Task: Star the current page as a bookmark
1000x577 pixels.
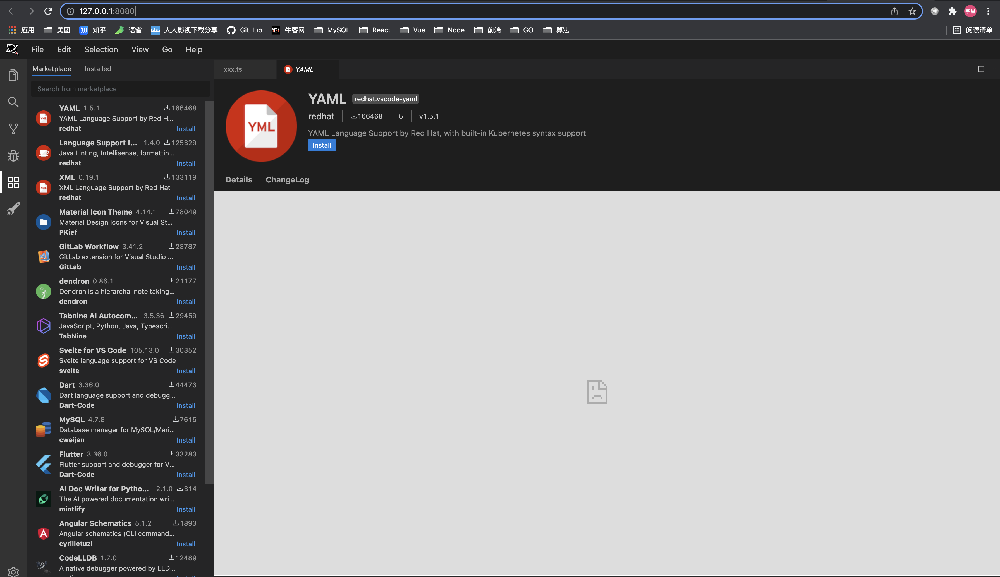Action: [912, 11]
